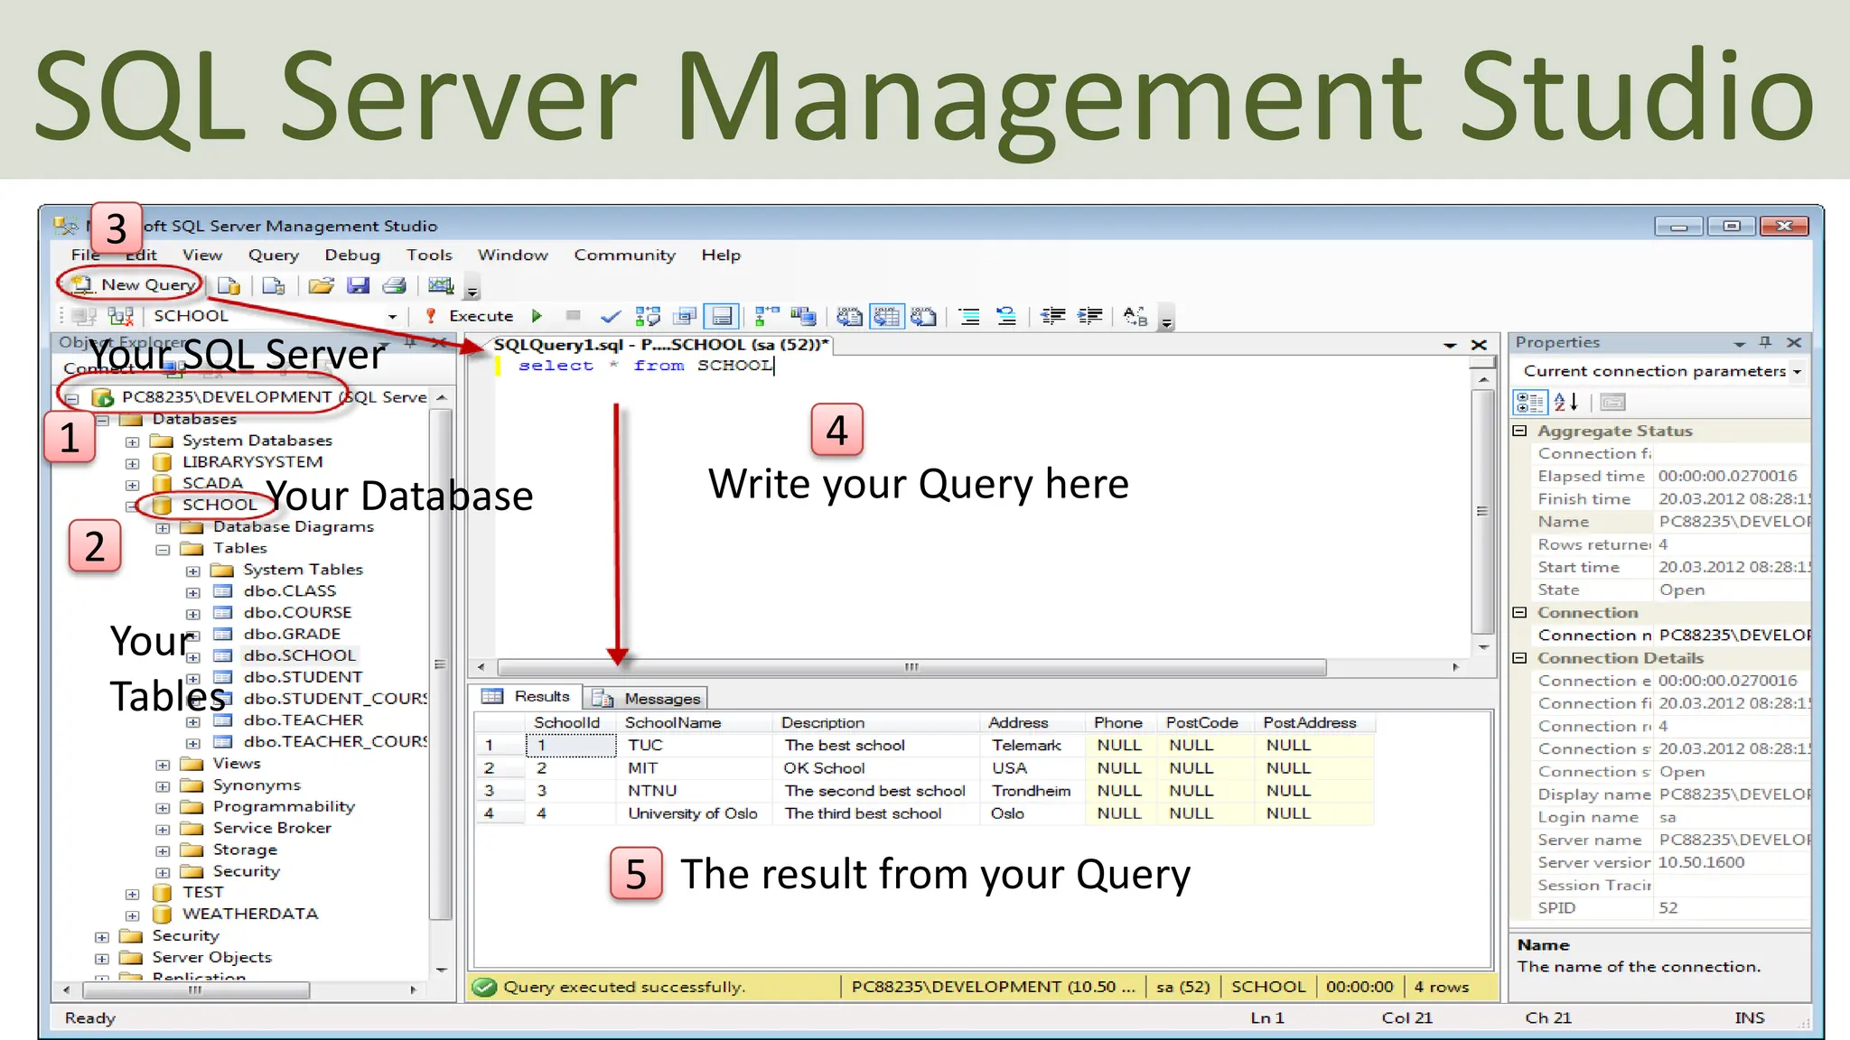Click the Object Explorer vertical scrollbar
The image size is (1850, 1040).
pyautogui.click(x=440, y=664)
